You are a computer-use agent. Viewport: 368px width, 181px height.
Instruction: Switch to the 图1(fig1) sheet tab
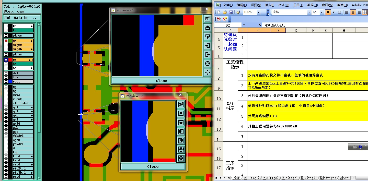tap(251, 178)
